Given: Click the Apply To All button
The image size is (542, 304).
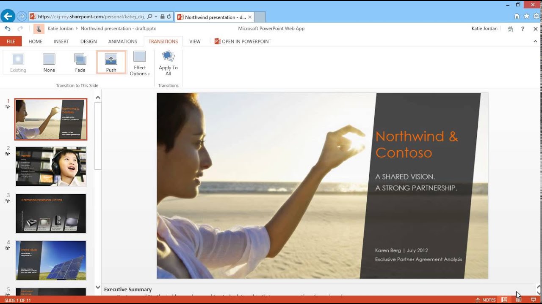Looking at the screenshot, I should click(168, 64).
